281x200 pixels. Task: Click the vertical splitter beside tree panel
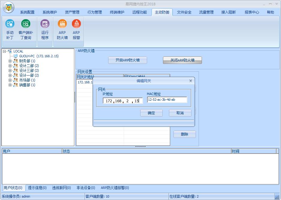(75, 97)
